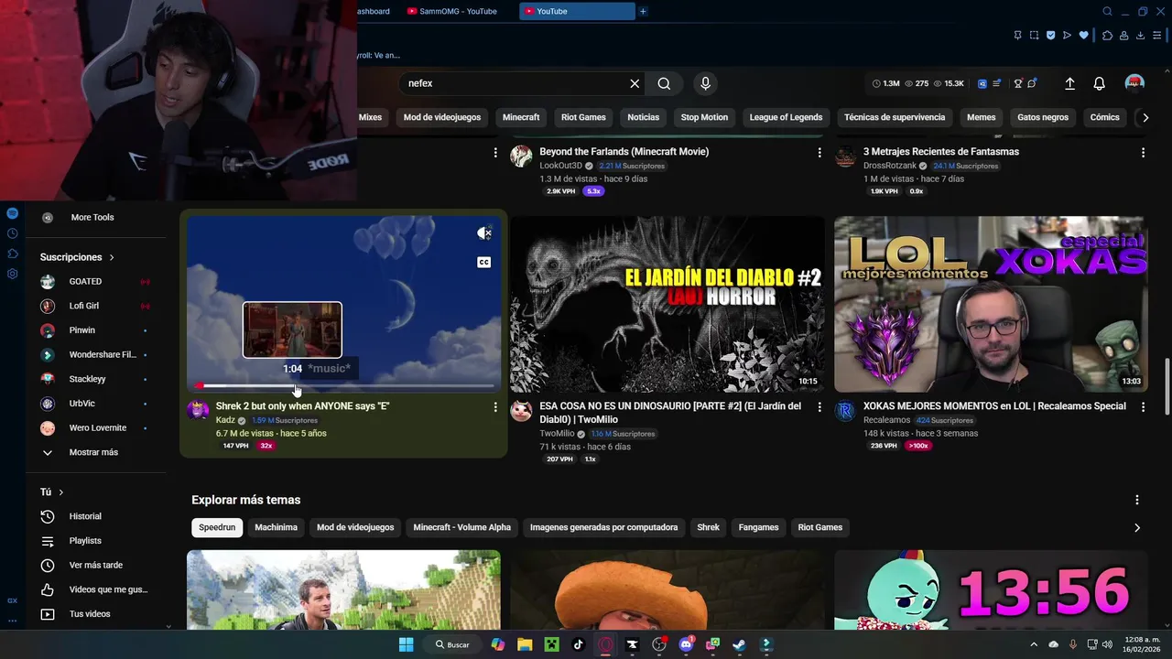The width and height of the screenshot is (1172, 659).
Task: Open the Explorar más temas three-dot menu
Action: point(1137,500)
